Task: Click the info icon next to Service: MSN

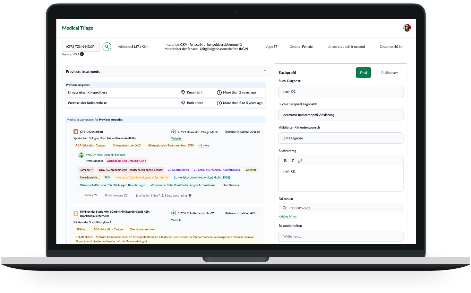Action: click(82, 54)
